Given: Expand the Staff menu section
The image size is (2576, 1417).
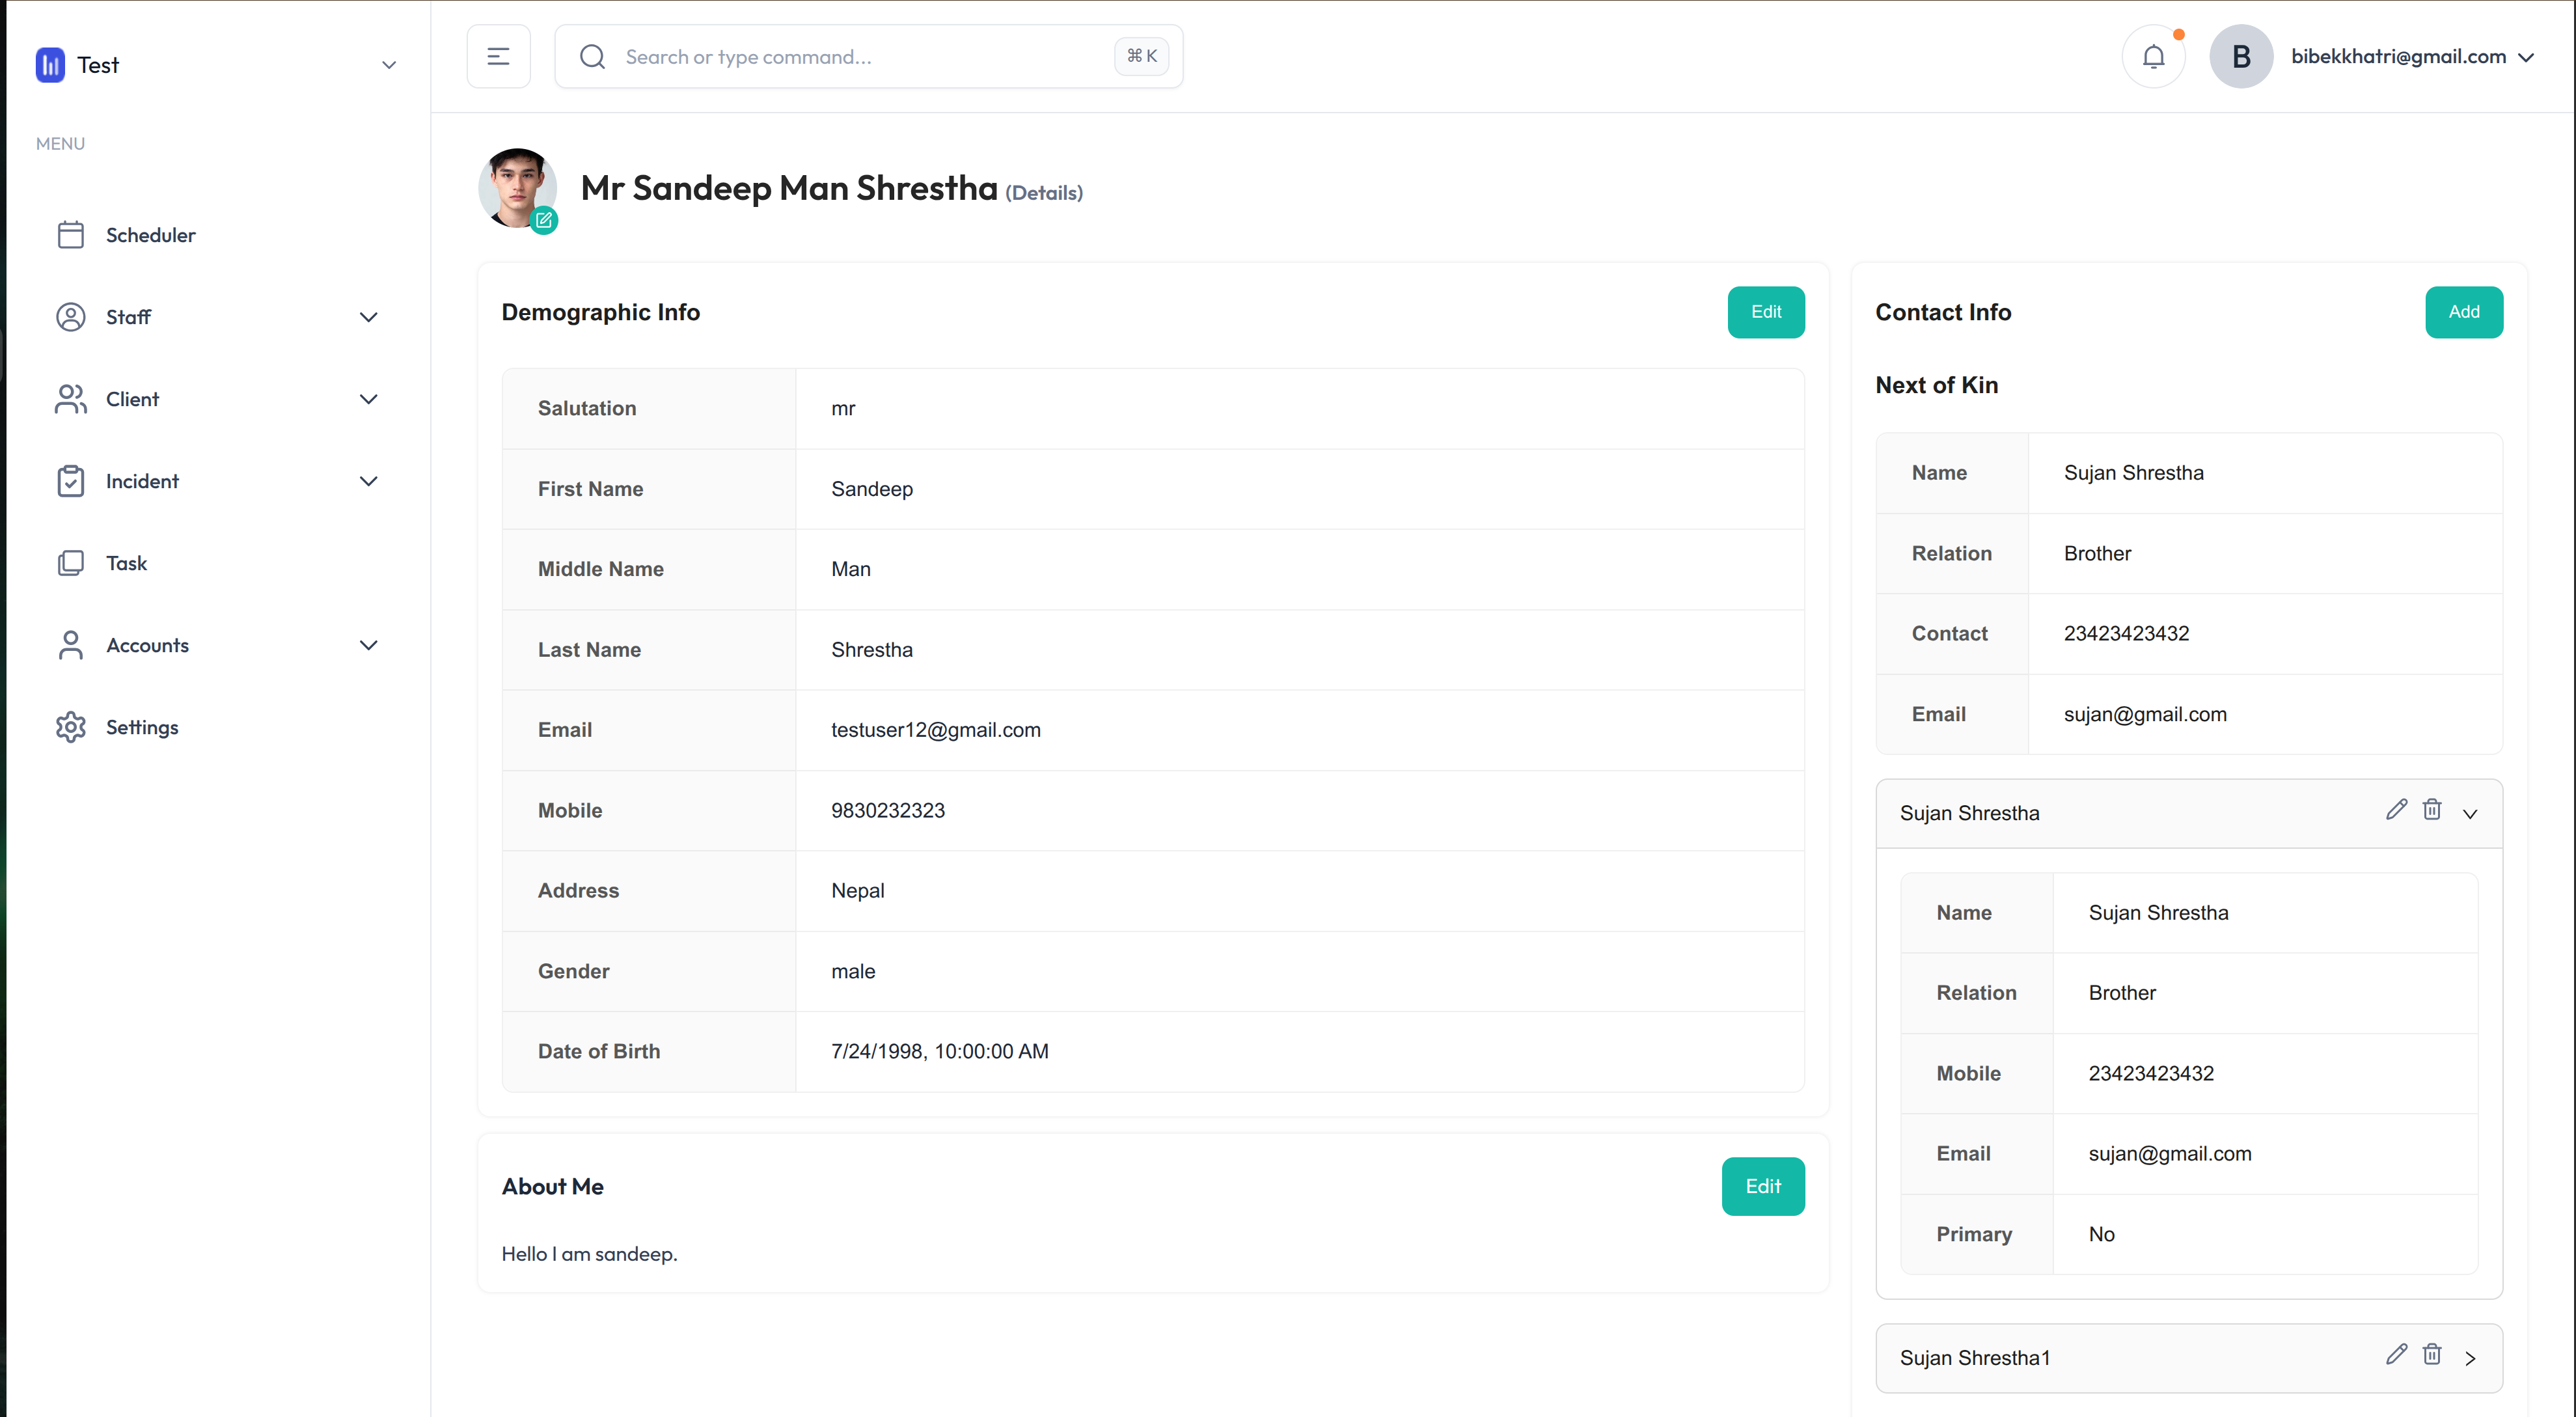Looking at the screenshot, I should 368,317.
